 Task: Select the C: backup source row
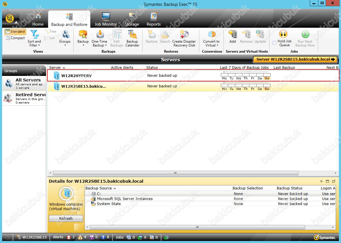210,194
